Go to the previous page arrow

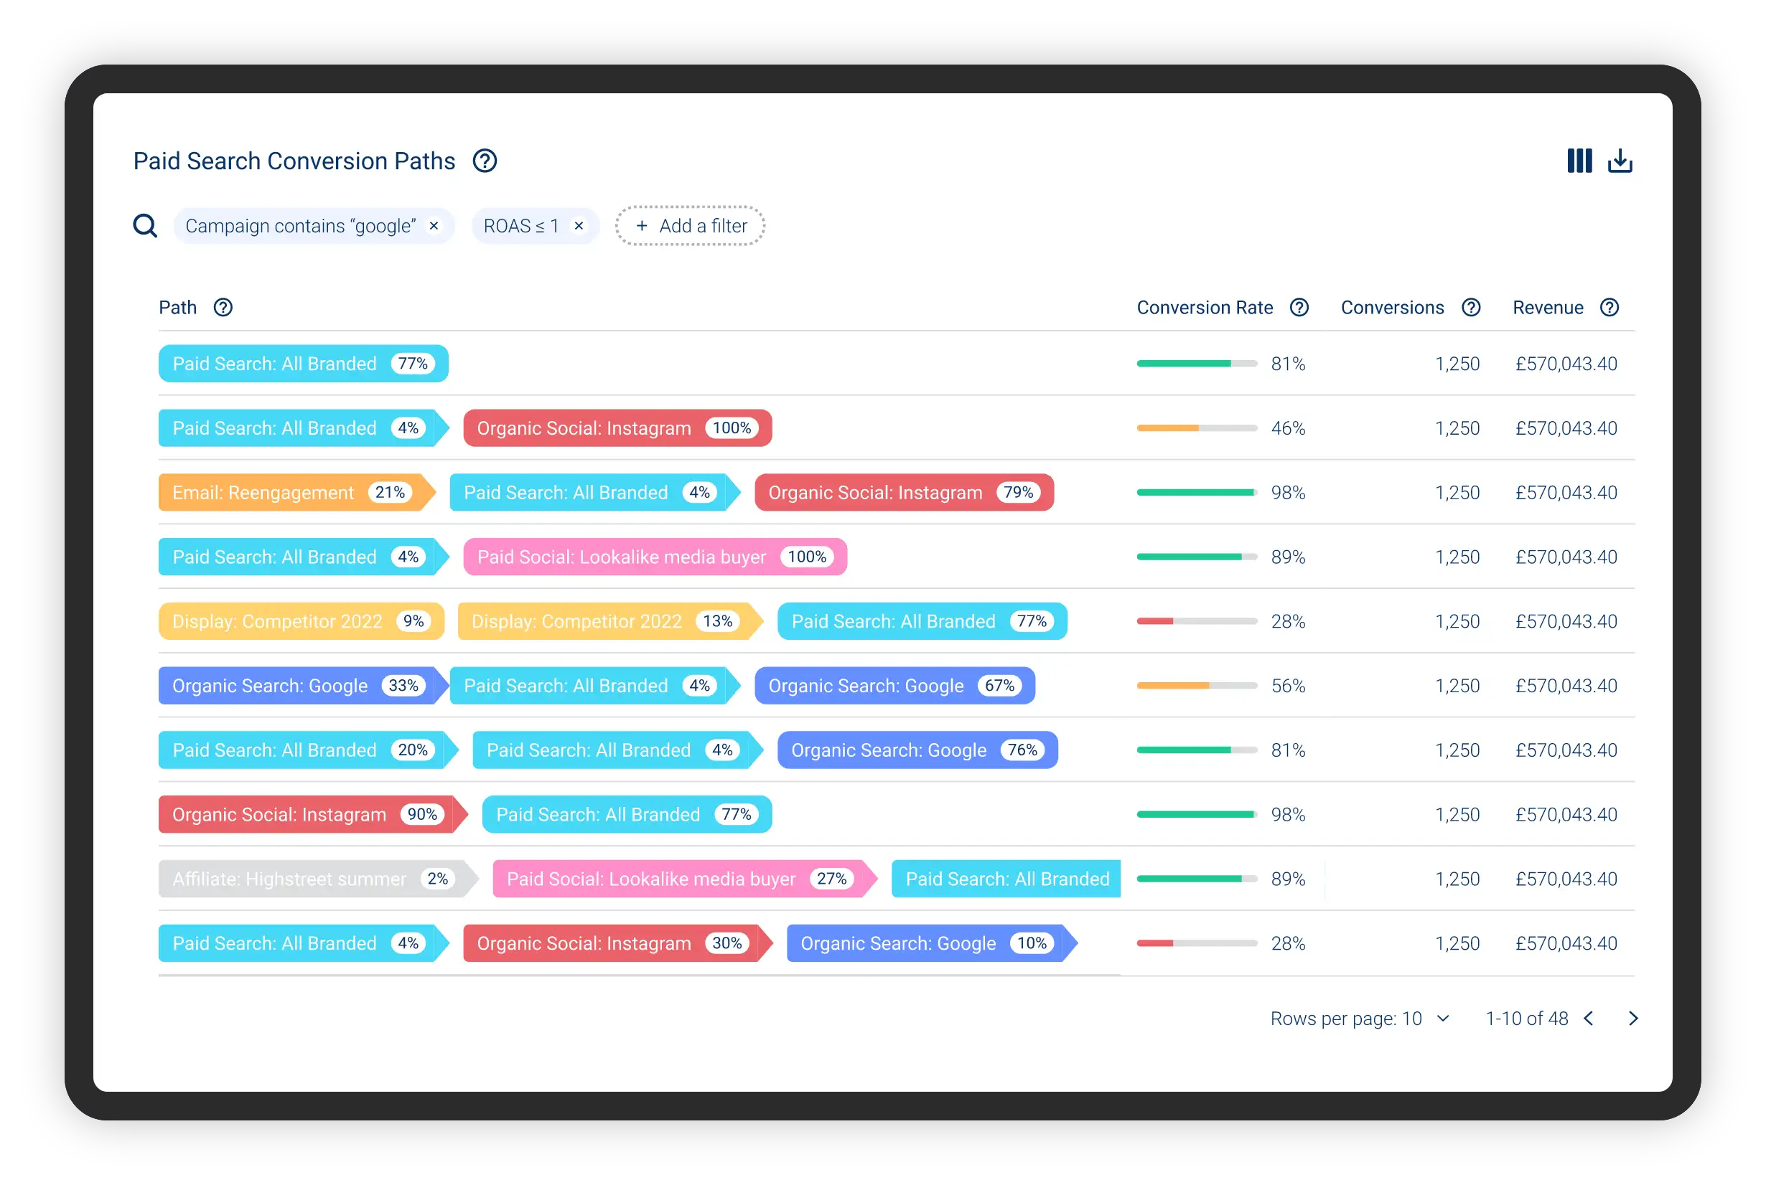pos(1589,1019)
